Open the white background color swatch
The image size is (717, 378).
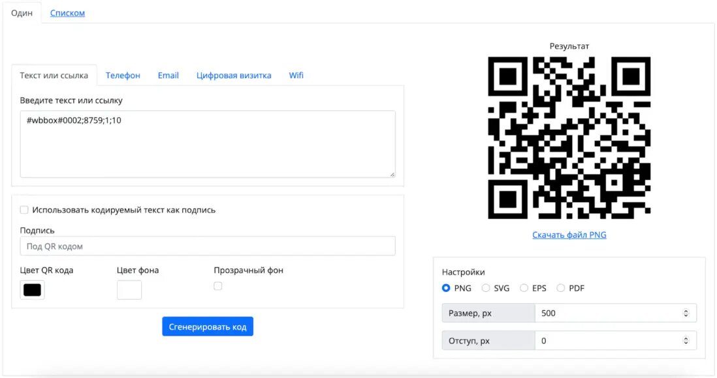pyautogui.click(x=129, y=290)
